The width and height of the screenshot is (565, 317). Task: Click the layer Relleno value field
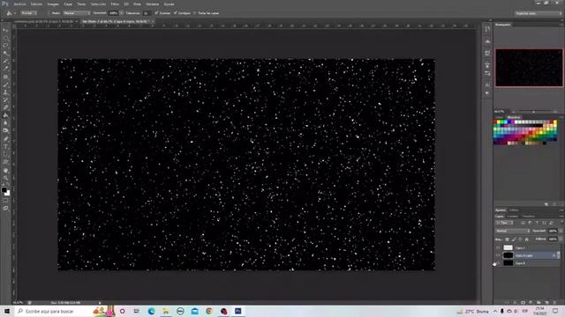coord(553,239)
